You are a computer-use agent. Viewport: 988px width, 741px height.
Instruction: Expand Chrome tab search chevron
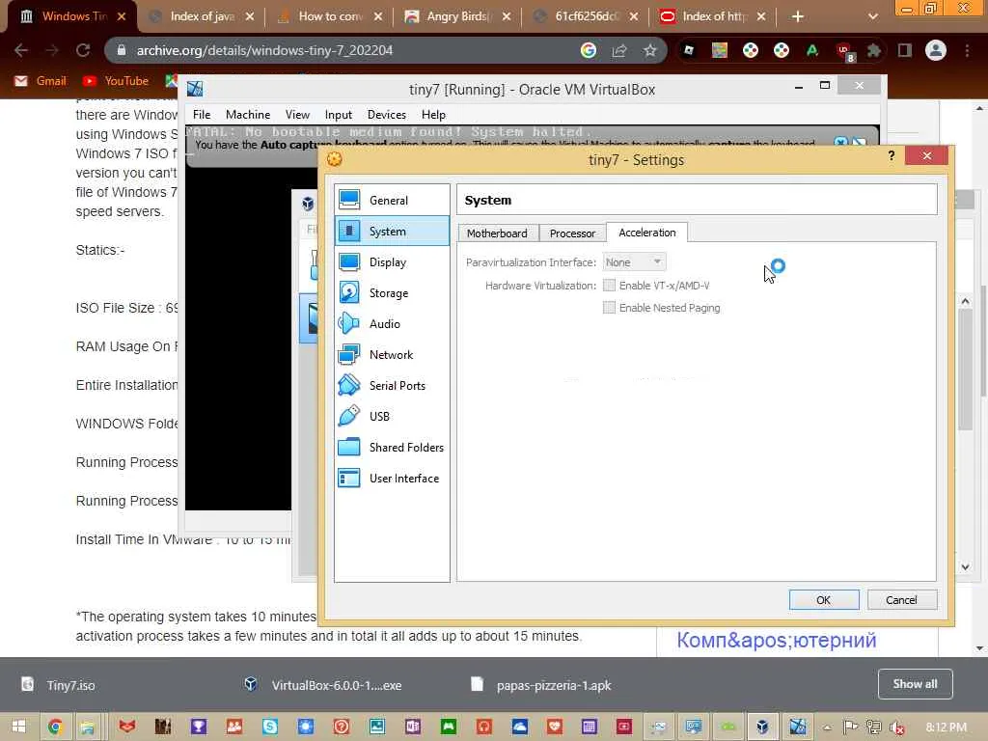pos(872,16)
